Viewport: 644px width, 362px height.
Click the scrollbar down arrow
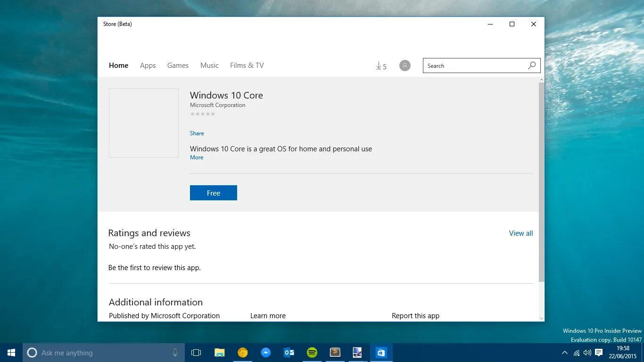coord(542,318)
